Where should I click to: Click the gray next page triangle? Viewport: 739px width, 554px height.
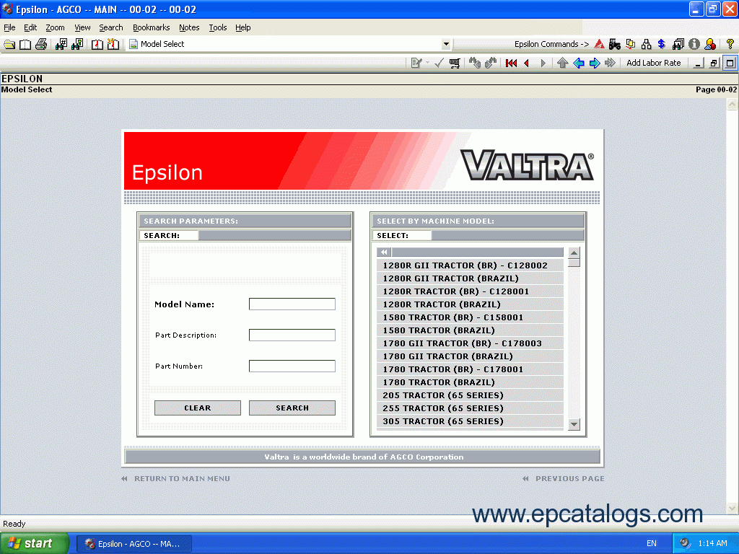click(x=543, y=63)
